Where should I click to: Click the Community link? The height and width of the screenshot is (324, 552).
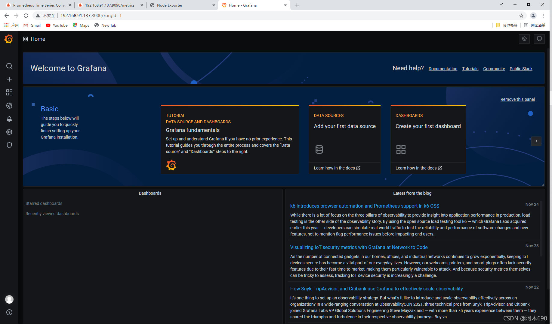[494, 69]
